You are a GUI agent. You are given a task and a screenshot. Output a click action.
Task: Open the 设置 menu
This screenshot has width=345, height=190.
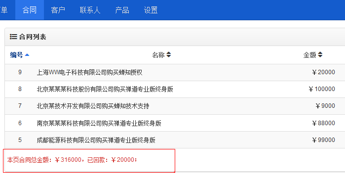[151, 10]
